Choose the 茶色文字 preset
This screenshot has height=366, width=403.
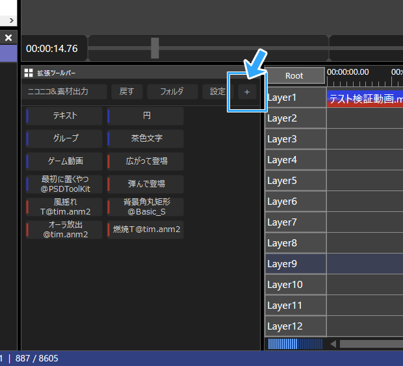click(x=146, y=138)
